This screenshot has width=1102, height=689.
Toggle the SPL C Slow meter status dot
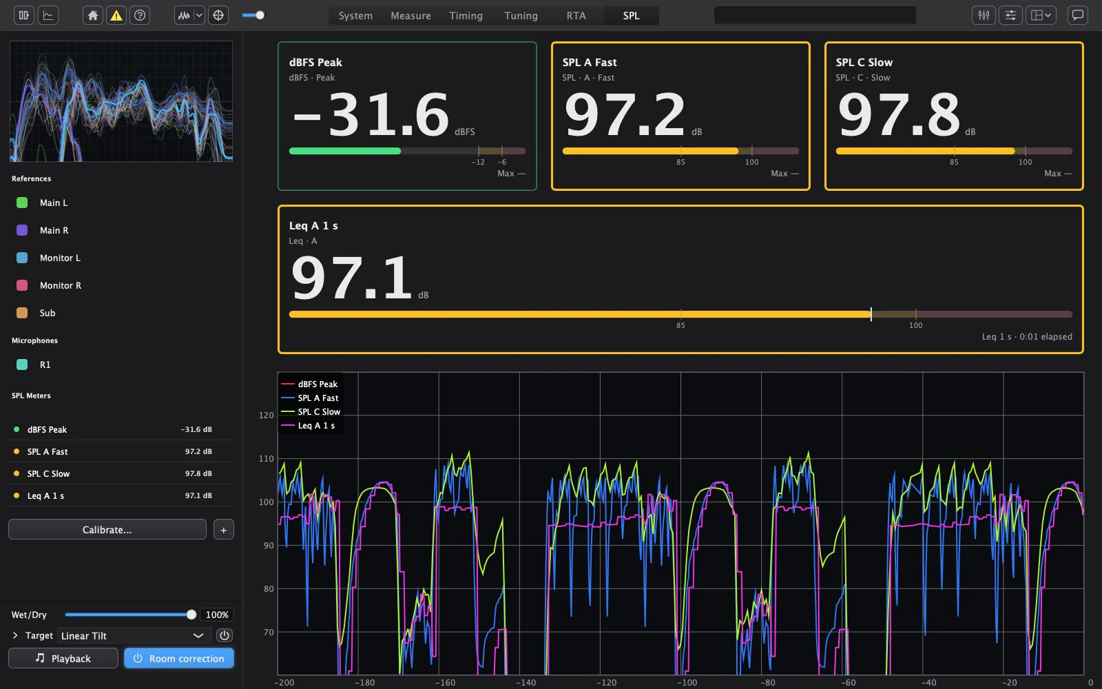tap(17, 473)
